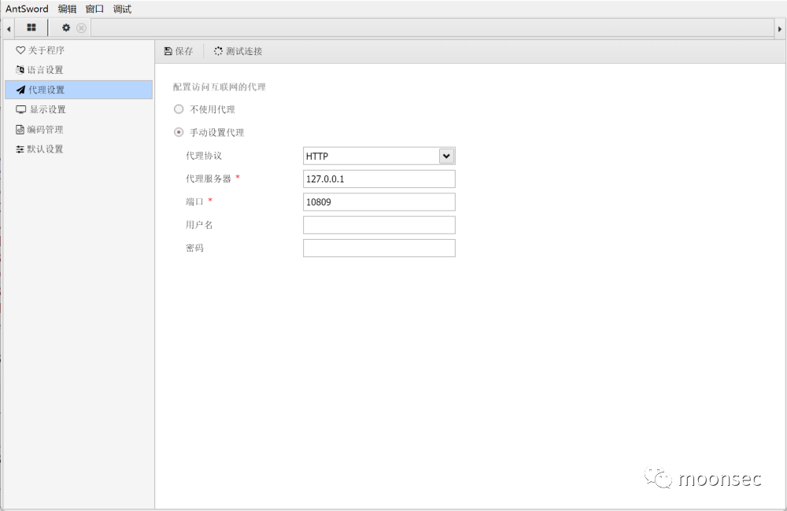Click the language icon beside 语言设置
Screen dimensions: 787x511
(20, 70)
